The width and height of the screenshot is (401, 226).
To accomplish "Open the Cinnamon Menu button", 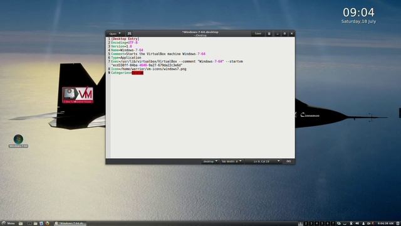I will 8,223.
